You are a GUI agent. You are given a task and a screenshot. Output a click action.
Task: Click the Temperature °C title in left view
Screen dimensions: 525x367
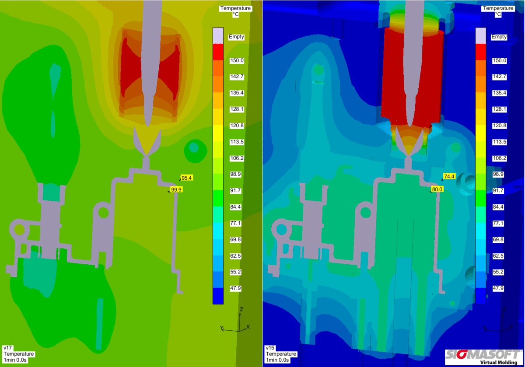pyautogui.click(x=235, y=11)
